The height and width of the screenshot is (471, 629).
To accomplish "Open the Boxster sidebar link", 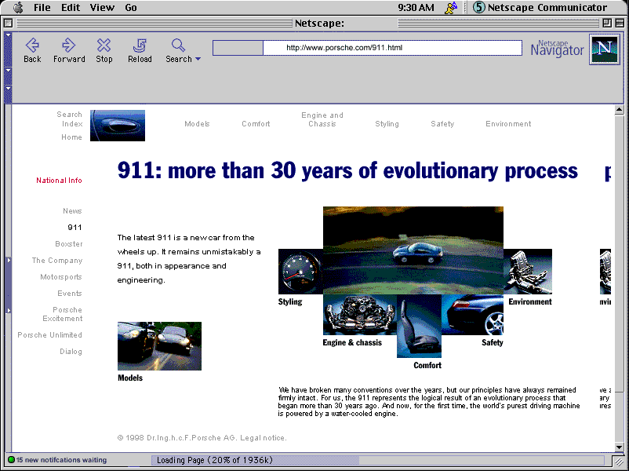I will pos(69,243).
